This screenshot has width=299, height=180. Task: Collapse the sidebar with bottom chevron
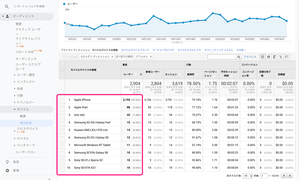click(x=50, y=179)
